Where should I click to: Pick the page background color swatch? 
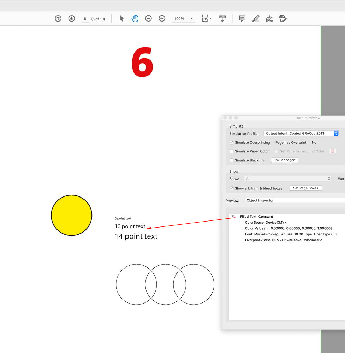pyautogui.click(x=333, y=151)
